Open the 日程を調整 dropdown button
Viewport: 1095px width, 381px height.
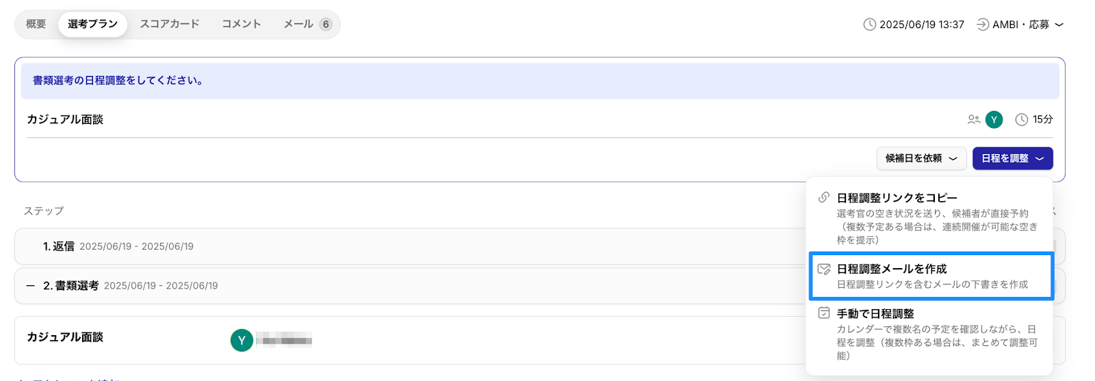tap(1012, 158)
